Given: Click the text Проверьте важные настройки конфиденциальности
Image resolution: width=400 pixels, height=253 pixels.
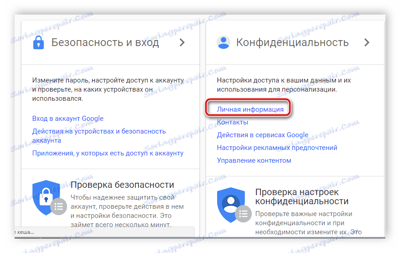Looking at the screenshot, I should [x=308, y=223].
